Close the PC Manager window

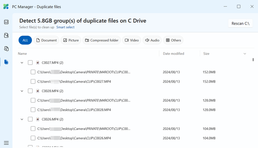click(252, 7)
